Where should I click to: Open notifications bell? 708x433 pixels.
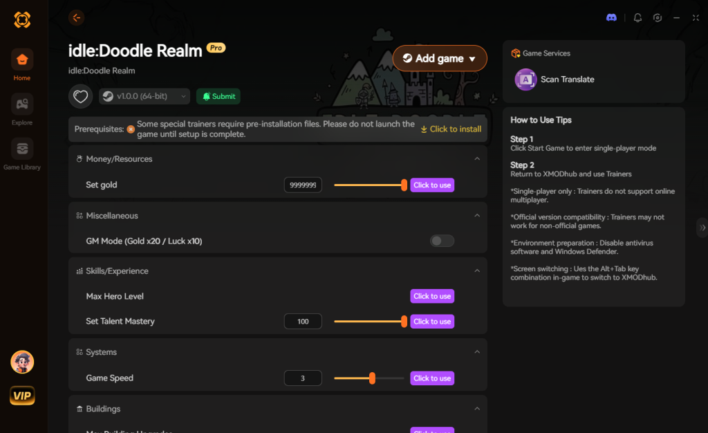pos(637,17)
